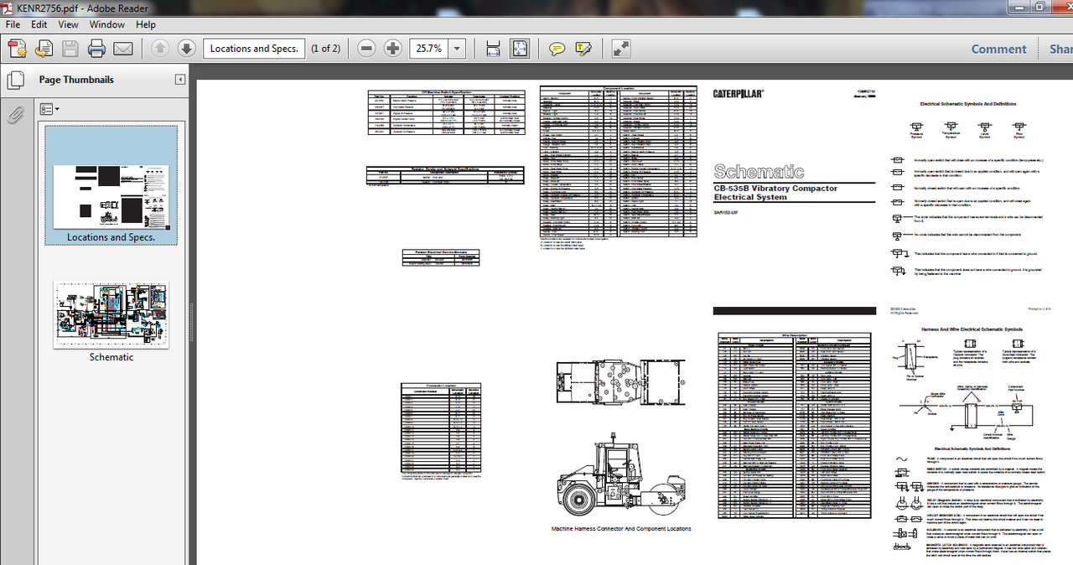Image resolution: width=1073 pixels, height=565 pixels.
Task: Zoom out with minus button
Action: 366,49
